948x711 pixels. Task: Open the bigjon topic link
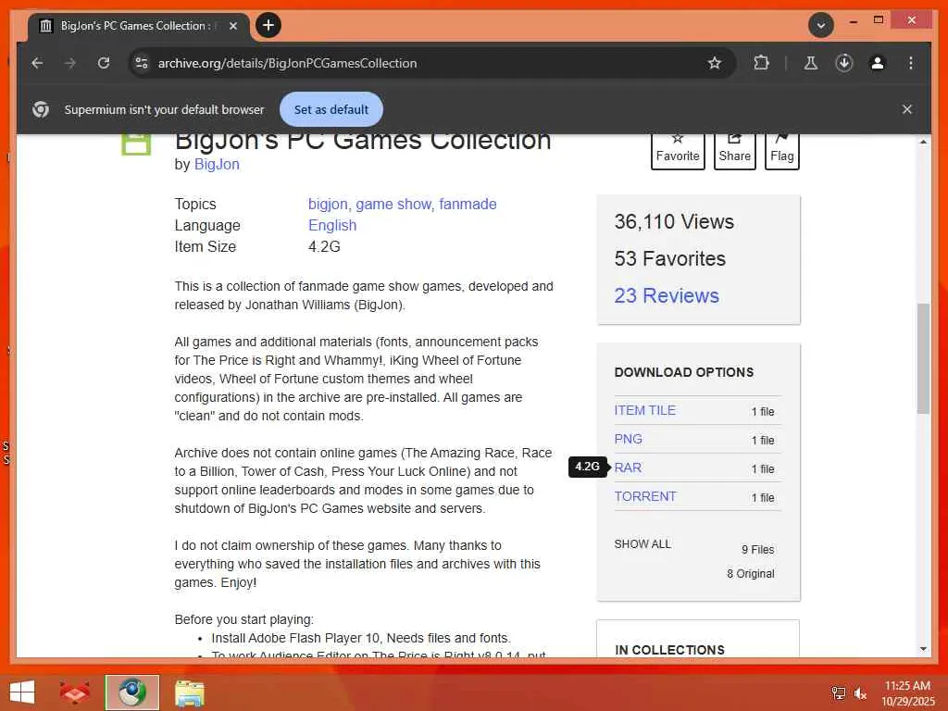pos(329,205)
